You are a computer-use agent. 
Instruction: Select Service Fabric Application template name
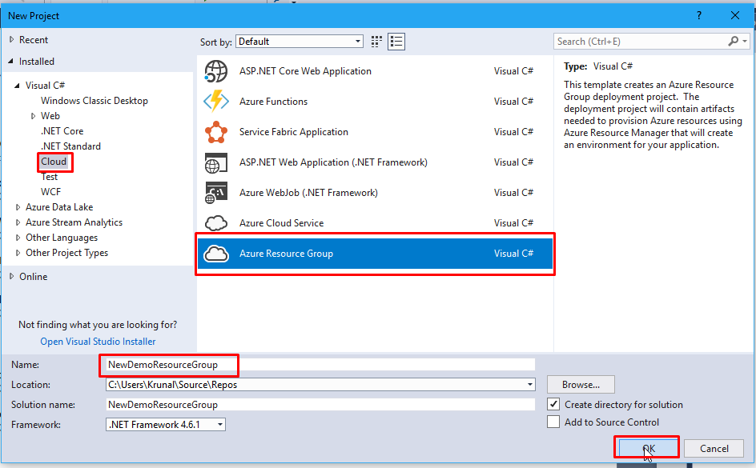click(294, 132)
